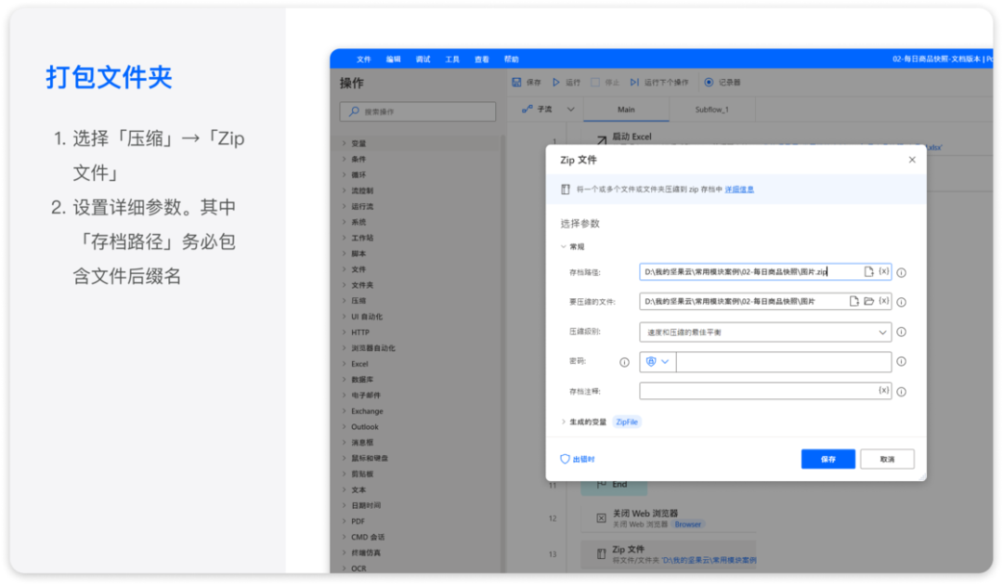Viewport: 1003px width, 585px height.
Task: Click the info icon beside 要压缩的文件
Action: pyautogui.click(x=901, y=302)
